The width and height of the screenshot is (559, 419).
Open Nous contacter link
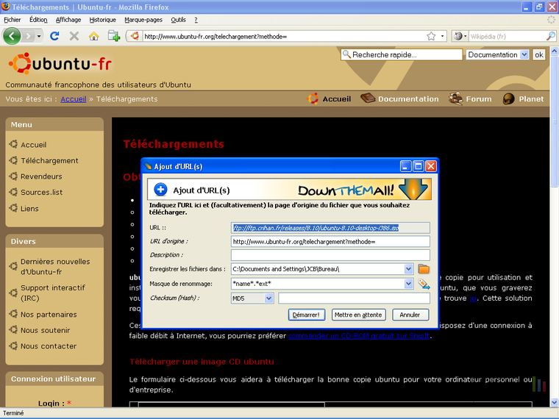49,346
